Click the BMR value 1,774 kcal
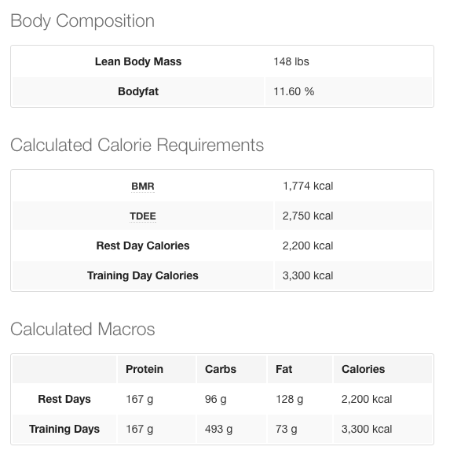450x465 pixels. coord(308,186)
